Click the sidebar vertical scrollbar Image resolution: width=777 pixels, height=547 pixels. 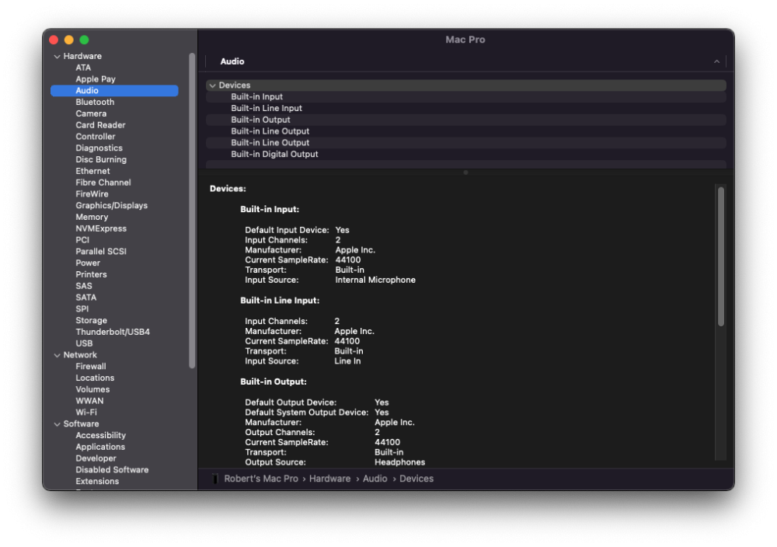tap(192, 211)
